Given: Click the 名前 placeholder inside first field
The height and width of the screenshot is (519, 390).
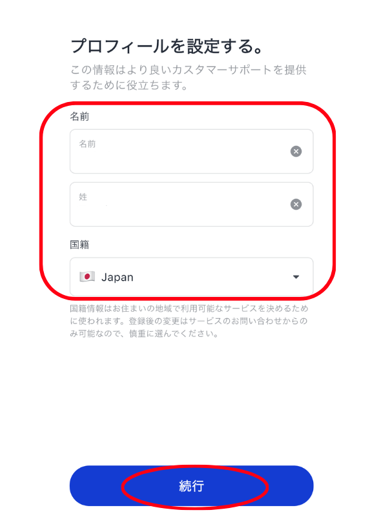Looking at the screenshot, I should 87,144.
